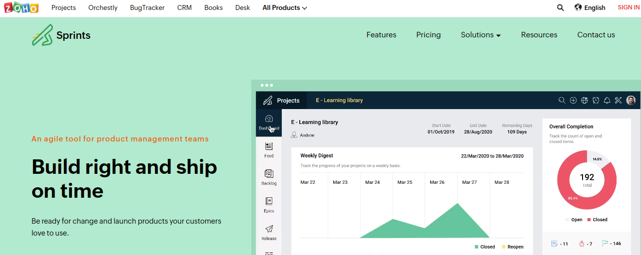Click the Mar 25 column label
Viewport: 641px width, 255px height.
click(x=405, y=182)
